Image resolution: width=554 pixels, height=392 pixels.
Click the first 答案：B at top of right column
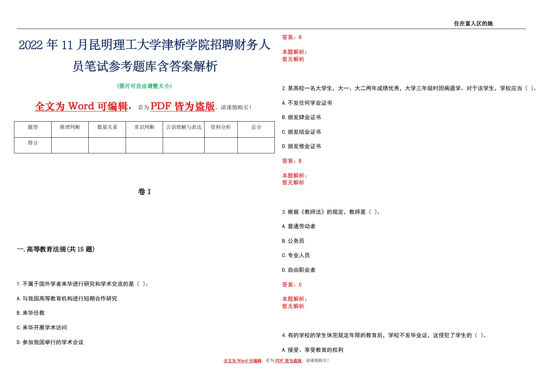(x=292, y=37)
